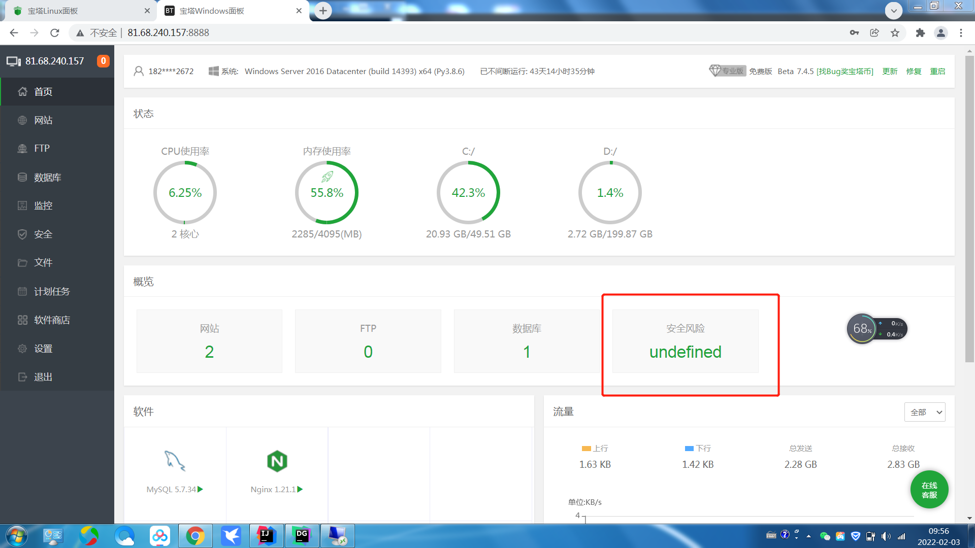Open the 全部 traffic dropdown
Screen dimensions: 975x548
[925, 412]
